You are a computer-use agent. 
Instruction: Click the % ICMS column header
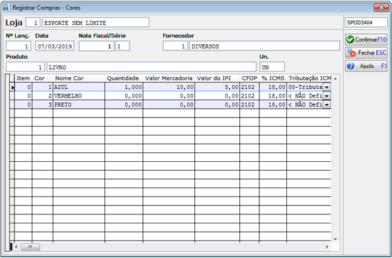273,78
